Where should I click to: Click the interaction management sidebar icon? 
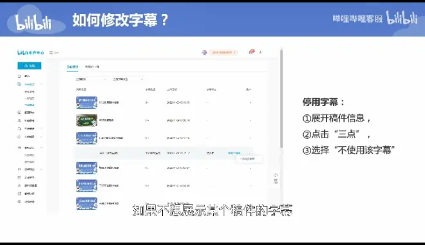tap(19, 129)
